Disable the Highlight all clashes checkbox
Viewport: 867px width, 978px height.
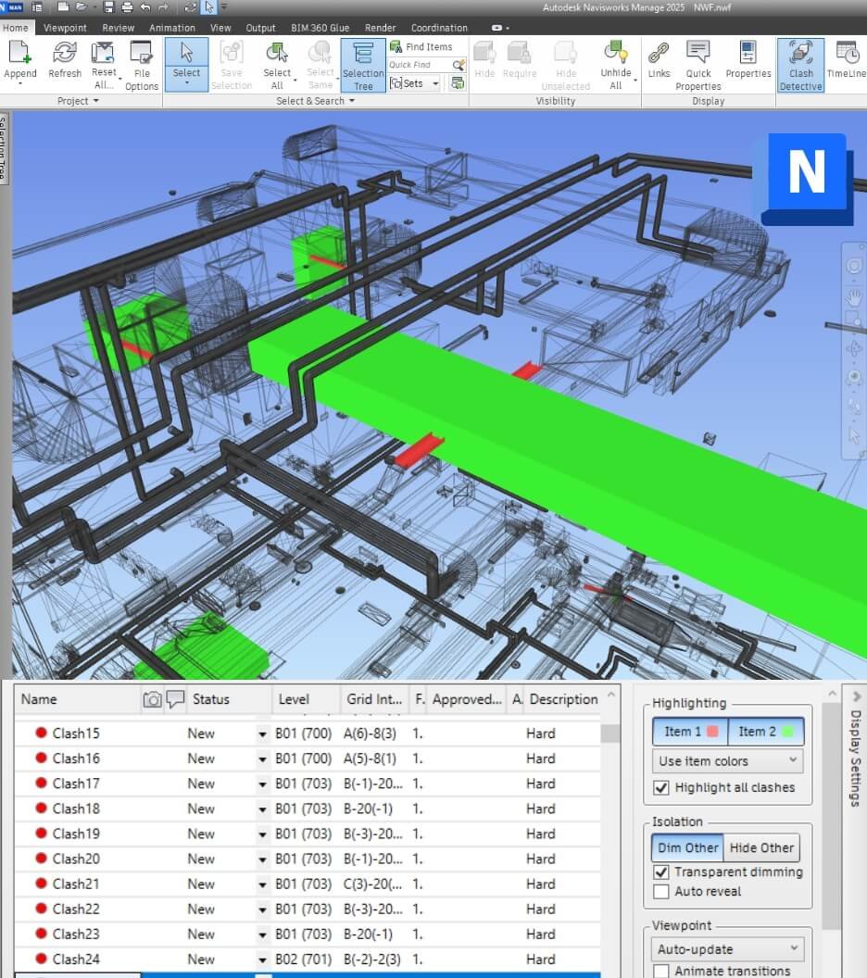663,787
